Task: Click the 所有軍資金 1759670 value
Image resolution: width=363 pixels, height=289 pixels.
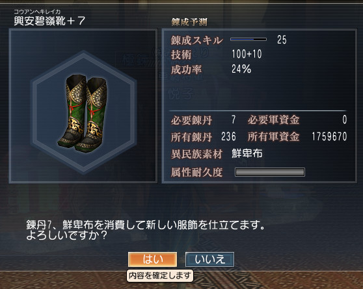Action: pos(329,136)
